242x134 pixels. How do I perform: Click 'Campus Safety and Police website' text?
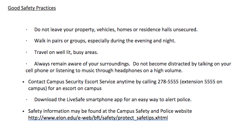point(154,111)
